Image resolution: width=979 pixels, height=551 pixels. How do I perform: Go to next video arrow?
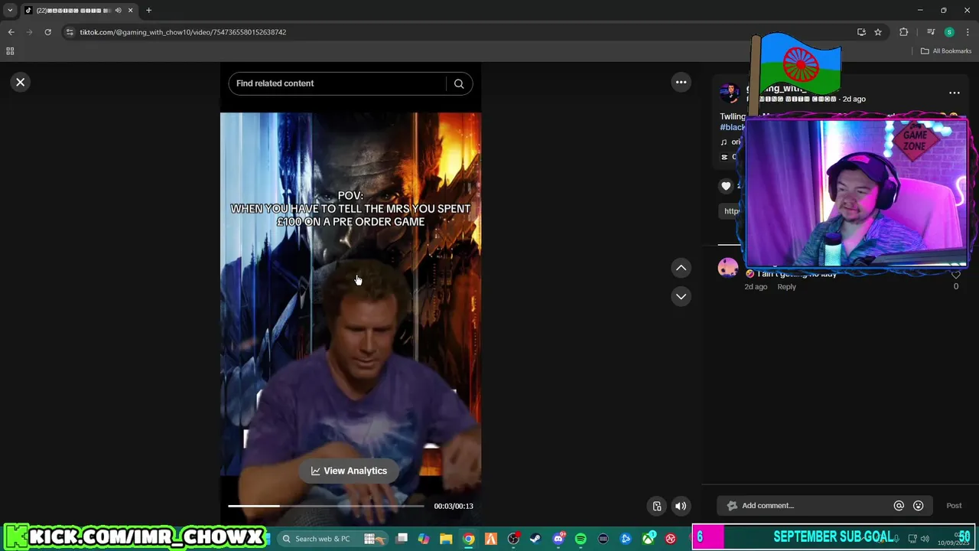click(x=681, y=296)
